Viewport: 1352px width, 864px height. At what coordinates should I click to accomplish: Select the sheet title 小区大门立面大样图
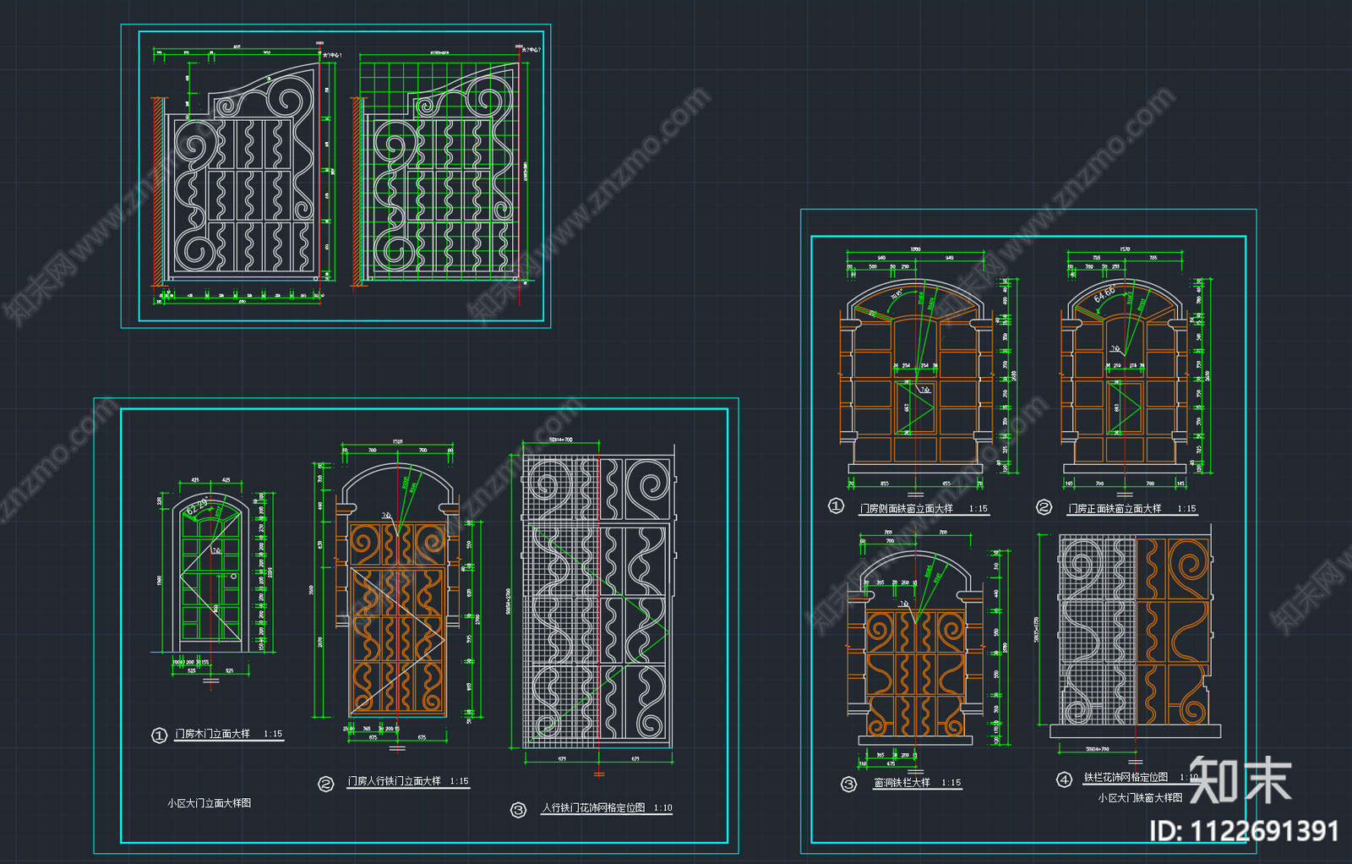[209, 802]
